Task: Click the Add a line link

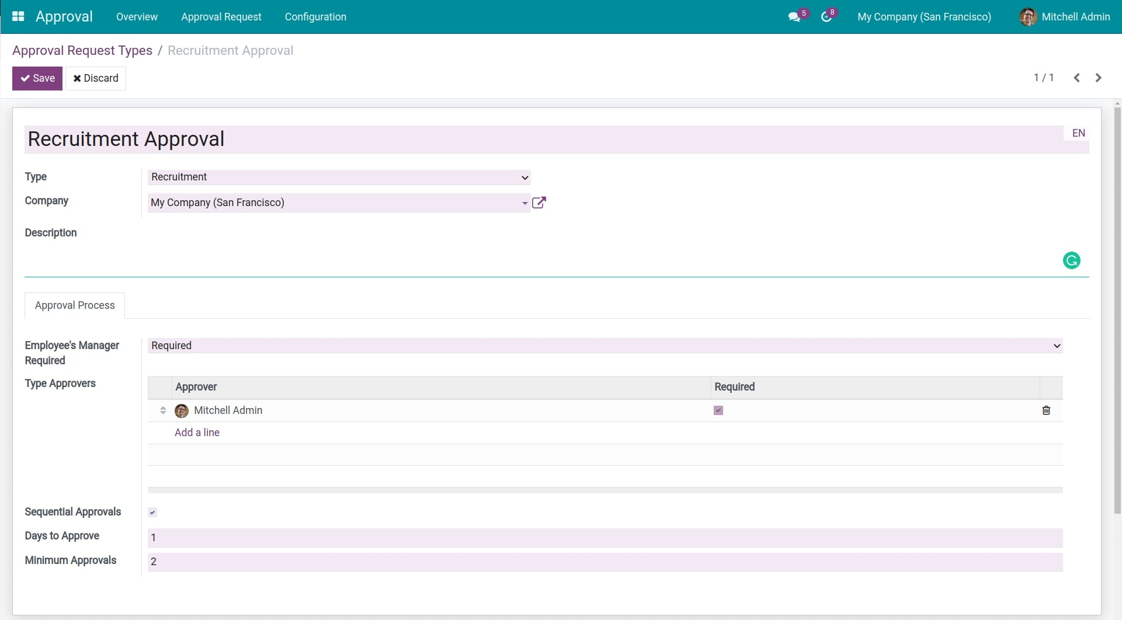Action: pyautogui.click(x=197, y=433)
